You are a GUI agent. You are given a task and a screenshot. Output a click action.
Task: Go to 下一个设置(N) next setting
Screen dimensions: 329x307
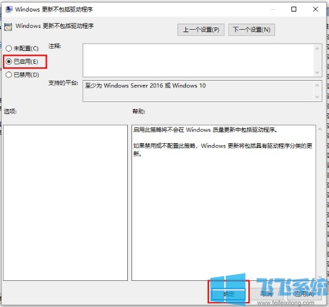click(x=251, y=30)
